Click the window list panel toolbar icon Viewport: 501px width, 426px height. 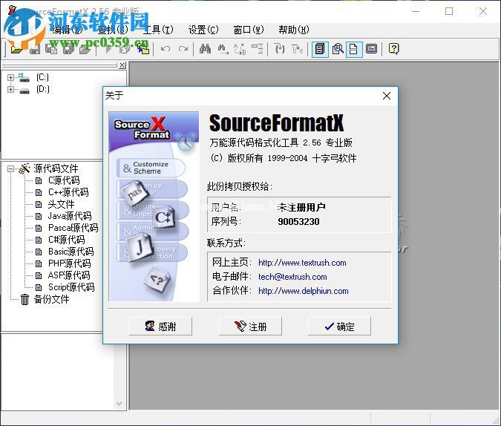point(371,49)
